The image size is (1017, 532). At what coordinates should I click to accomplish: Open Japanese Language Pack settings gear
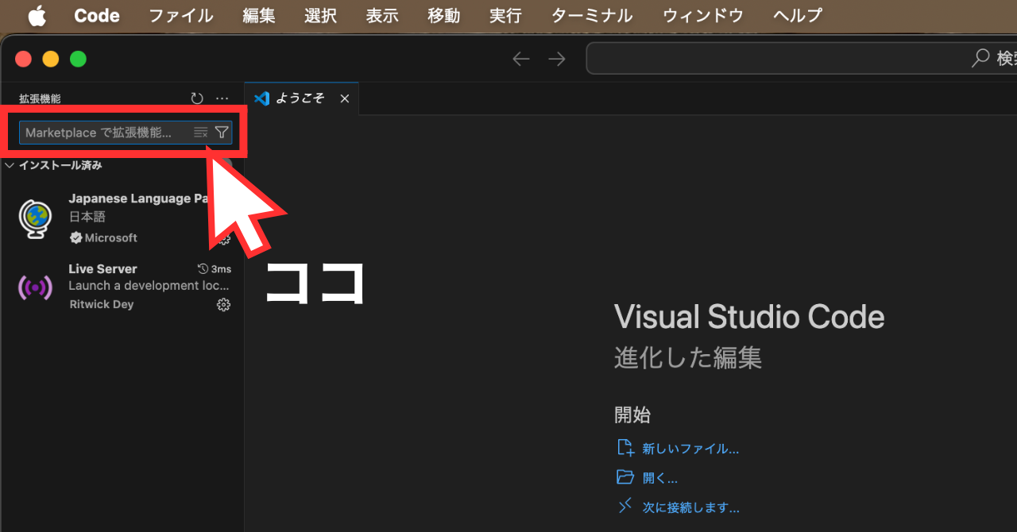coord(223,238)
